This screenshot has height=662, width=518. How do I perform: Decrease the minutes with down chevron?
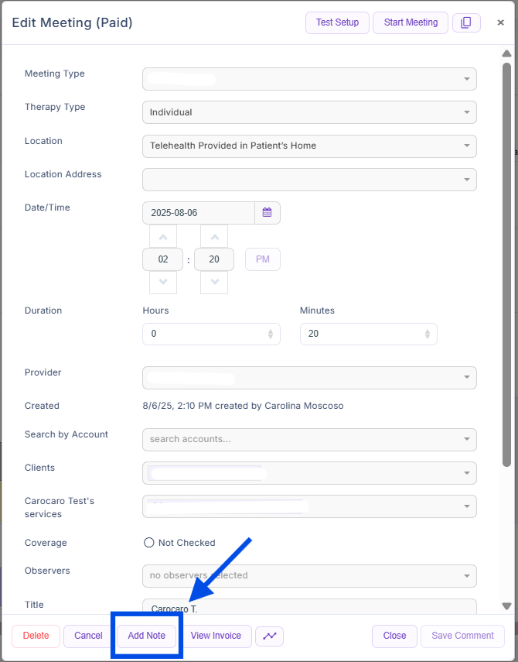214,282
